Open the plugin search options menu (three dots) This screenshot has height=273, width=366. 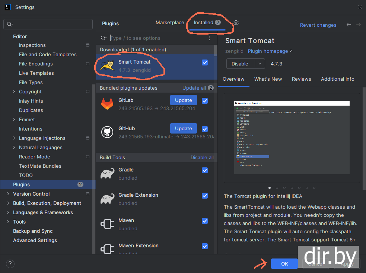pyautogui.click(x=210, y=38)
